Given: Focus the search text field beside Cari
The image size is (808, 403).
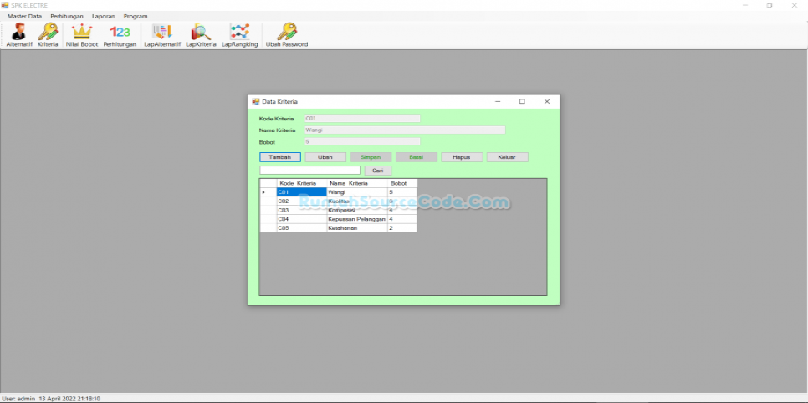Looking at the screenshot, I should tap(309, 171).
